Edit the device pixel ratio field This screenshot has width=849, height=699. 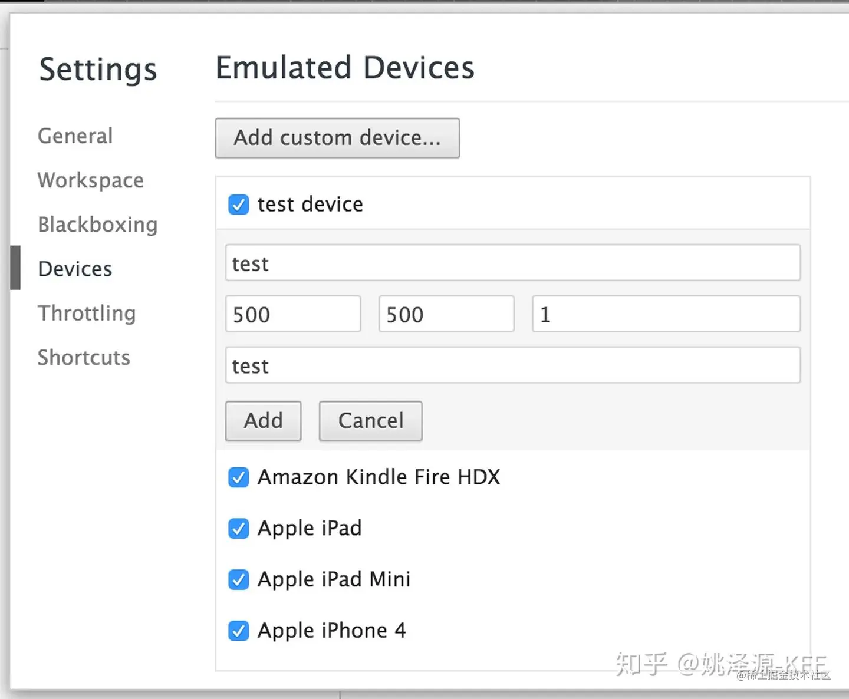point(666,314)
